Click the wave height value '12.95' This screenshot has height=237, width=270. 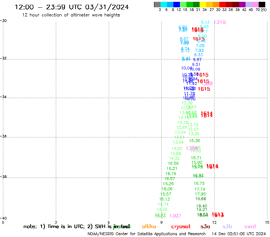[x=182, y=127]
